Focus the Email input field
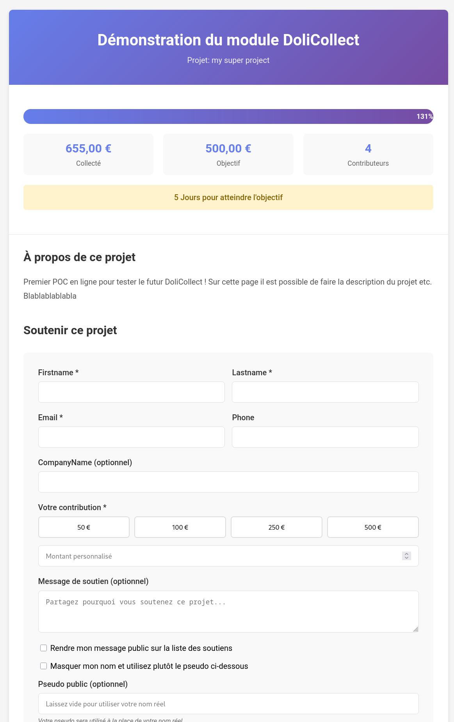Image resolution: width=454 pixels, height=722 pixels. [x=131, y=437]
